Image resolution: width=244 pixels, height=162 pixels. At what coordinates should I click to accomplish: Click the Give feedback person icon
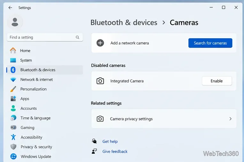(94, 151)
